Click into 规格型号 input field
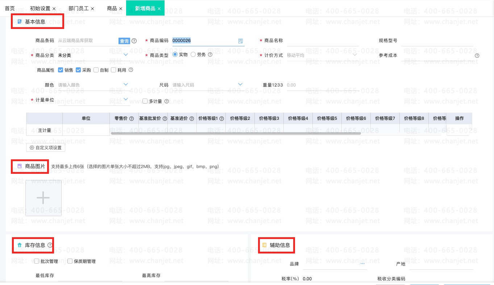Viewport: 494px width, 285px height. pos(437,41)
